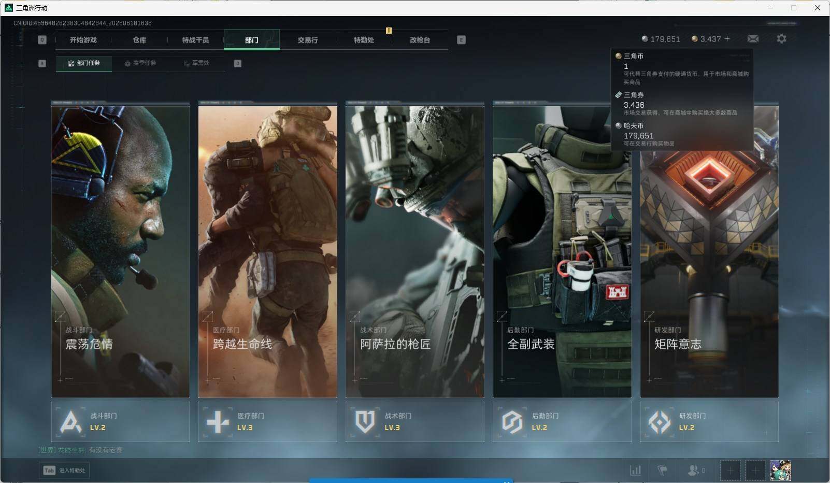Viewport: 830px width, 483px height.
Task: Open the 改枪台 tab
Action: coord(420,40)
